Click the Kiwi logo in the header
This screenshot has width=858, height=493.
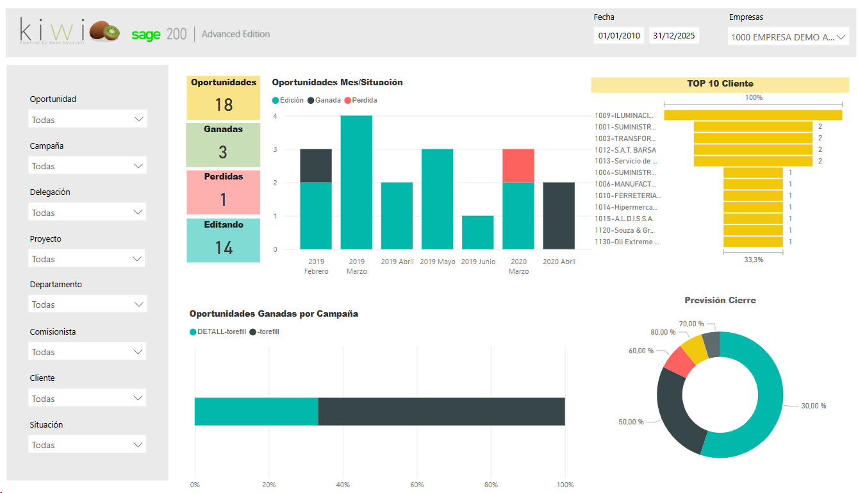(70, 32)
